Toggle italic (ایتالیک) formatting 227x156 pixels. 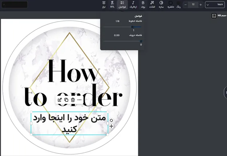click(133, 4)
